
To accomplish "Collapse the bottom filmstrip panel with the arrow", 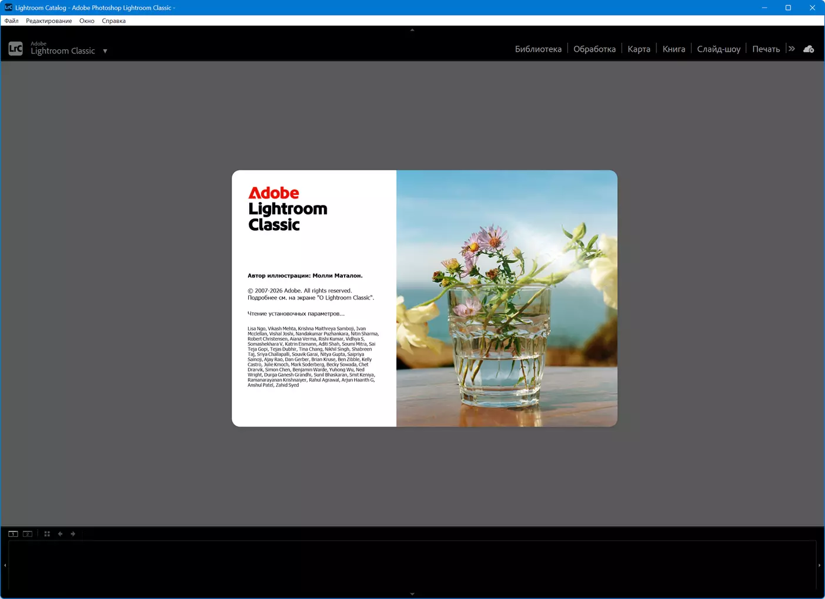I will [x=412, y=594].
